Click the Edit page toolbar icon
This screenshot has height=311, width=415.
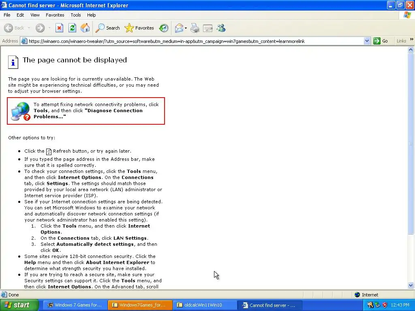coord(208,28)
